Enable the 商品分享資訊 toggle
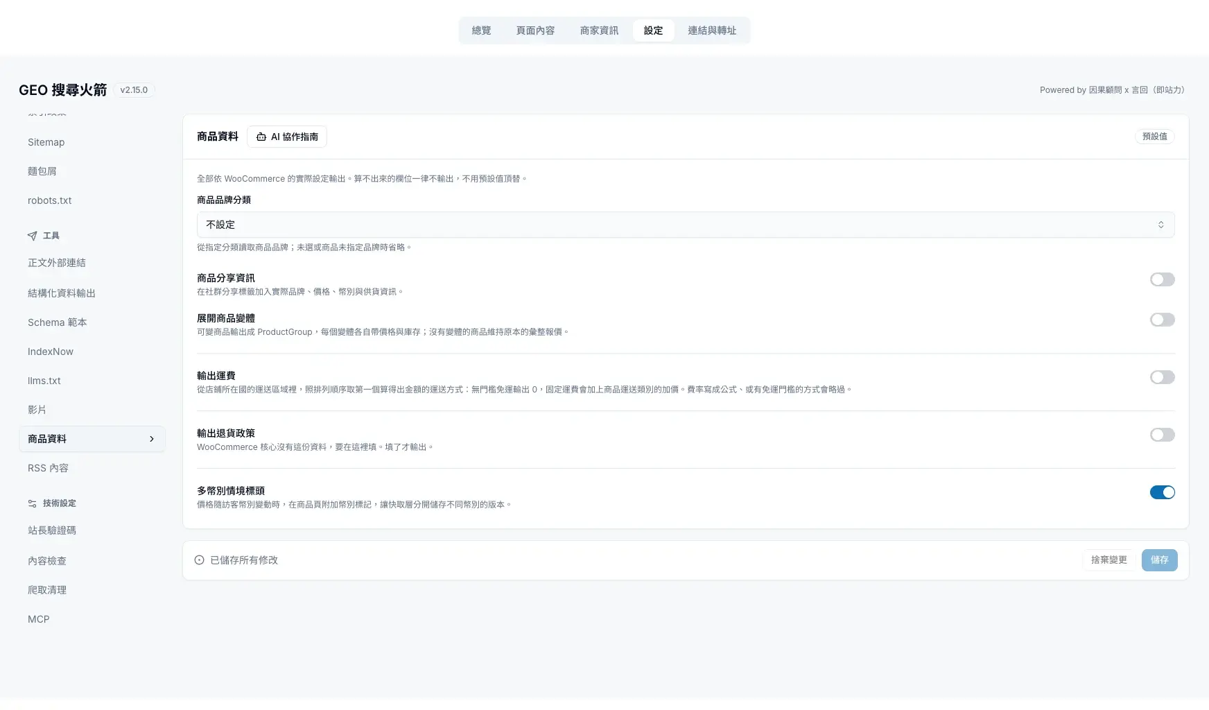 point(1163,279)
